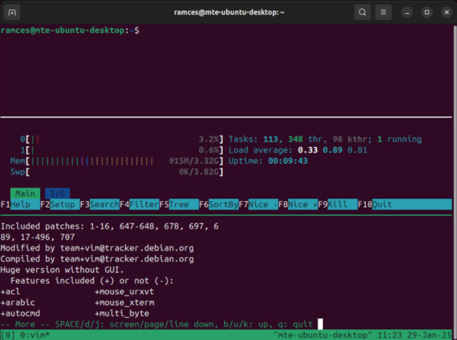The image size is (457, 340).
Task: Open a new terminal tab
Action: click(x=11, y=11)
